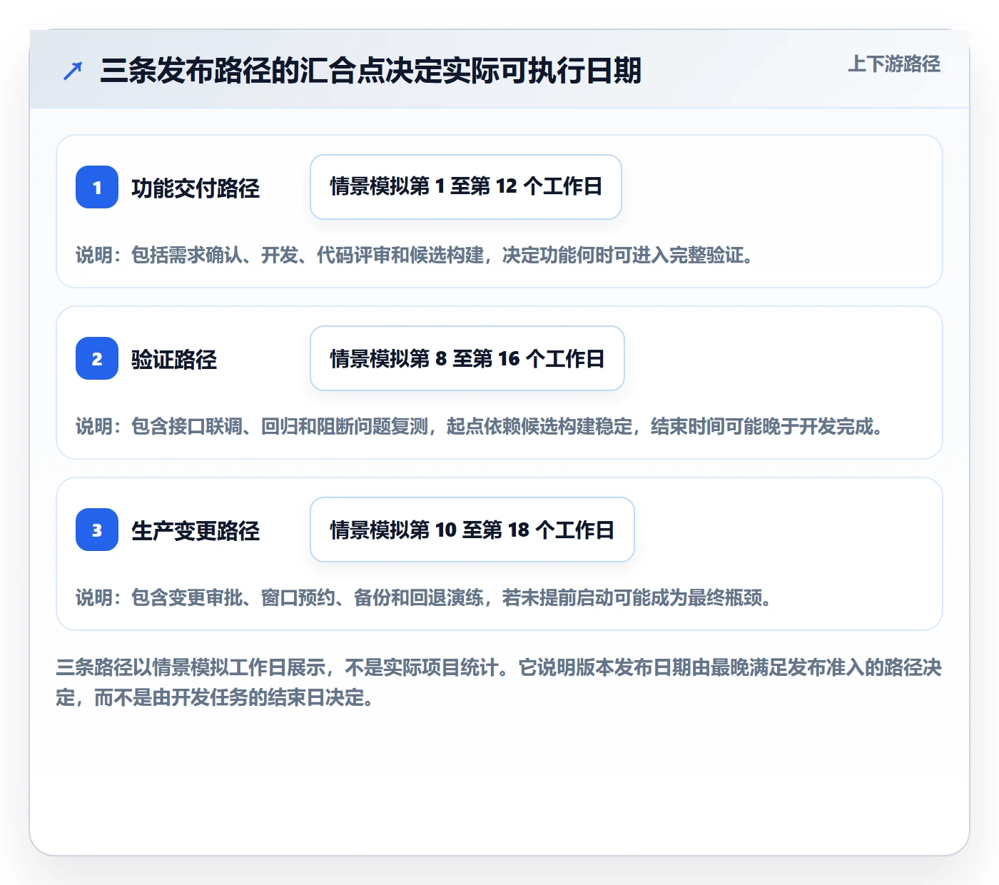Click the footer note starting 三条路径以情景模拟工作日展示

pos(499,682)
